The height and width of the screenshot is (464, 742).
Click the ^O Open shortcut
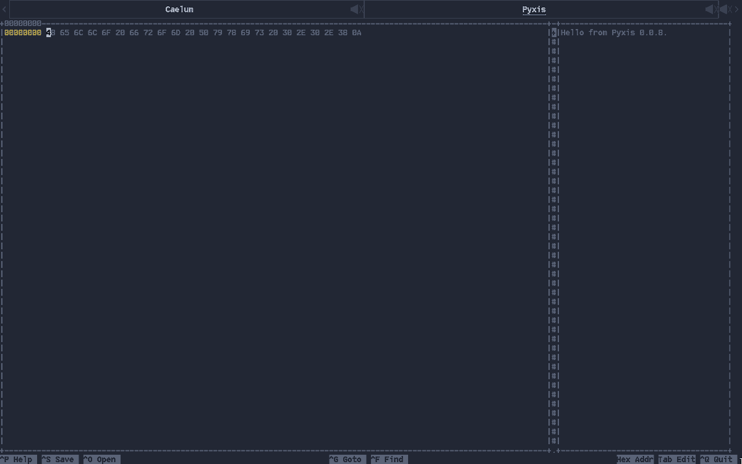pyautogui.click(x=101, y=459)
